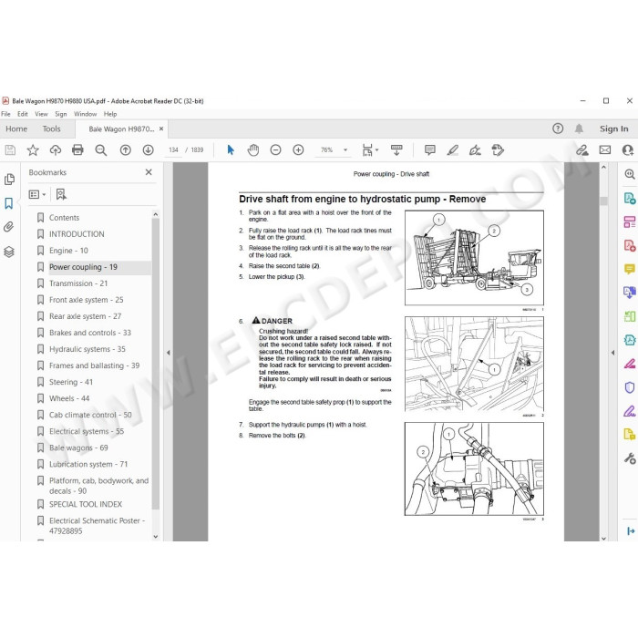Go to next page arrow
The height and width of the screenshot is (638, 638).
tap(148, 150)
